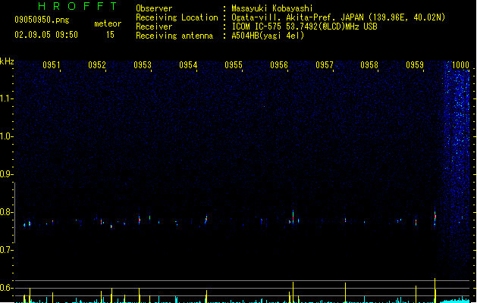Click the meteor echo trace near 0954
This screenshot has height=303, width=477.
206,219
